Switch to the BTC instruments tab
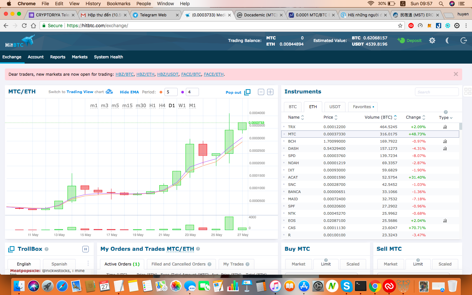 293,107
